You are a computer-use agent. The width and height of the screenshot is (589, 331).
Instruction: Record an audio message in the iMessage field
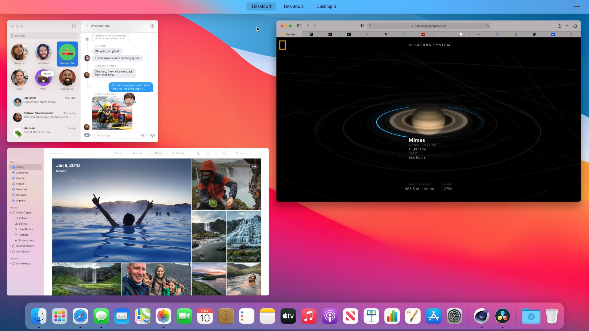tap(142, 135)
